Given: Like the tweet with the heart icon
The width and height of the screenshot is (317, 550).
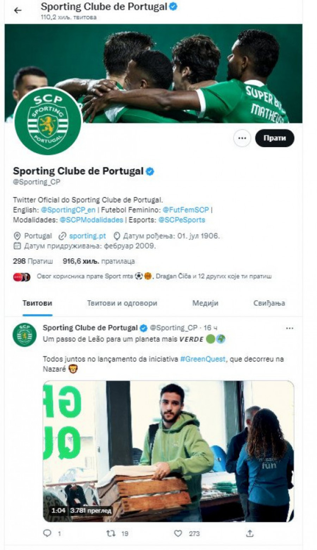Looking at the screenshot, I should click(x=178, y=533).
